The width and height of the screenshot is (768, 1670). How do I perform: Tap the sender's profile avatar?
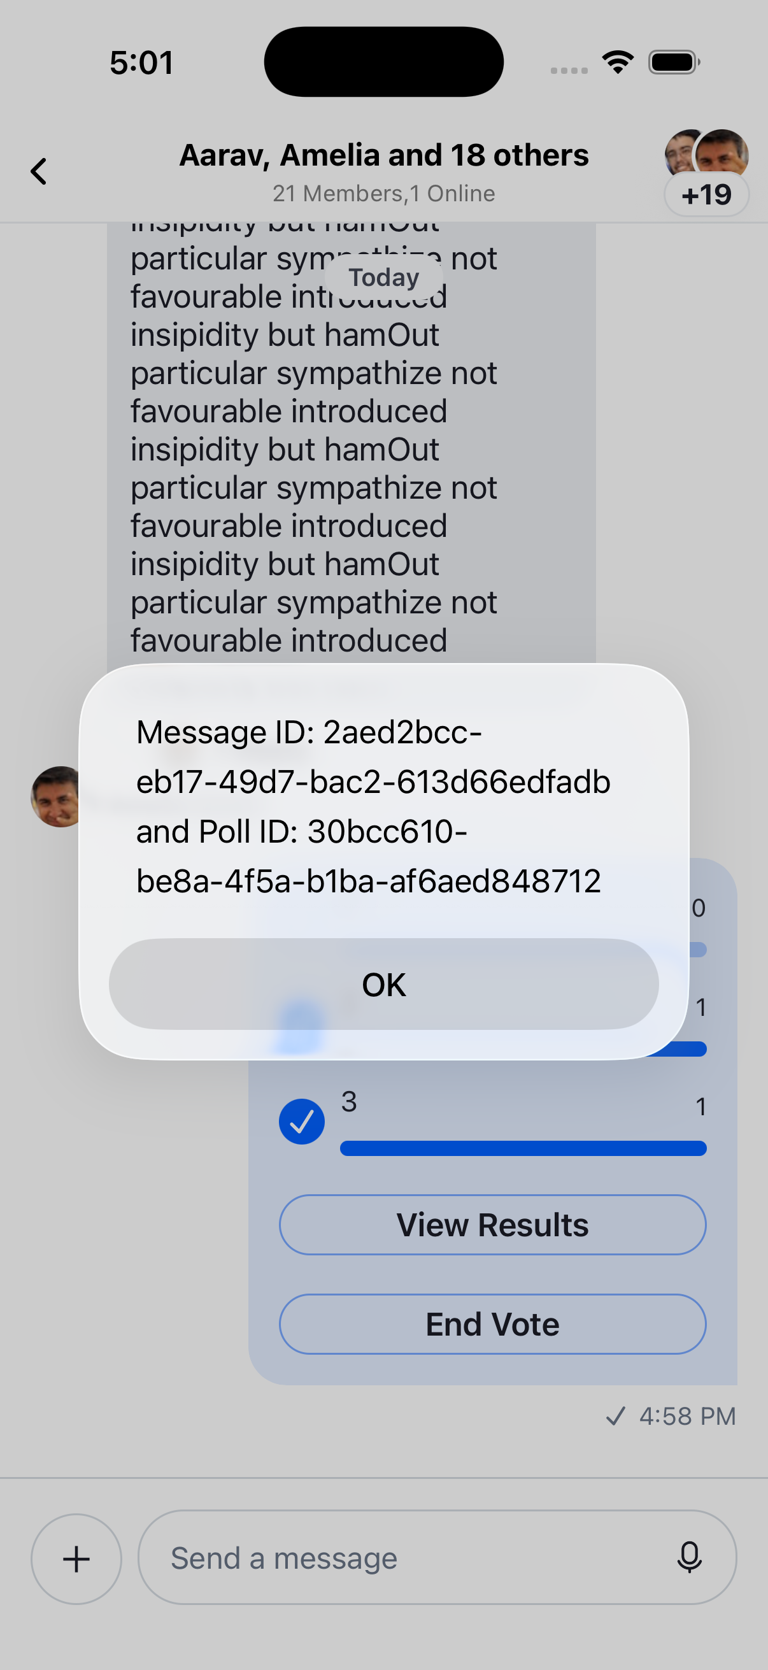coord(56,796)
